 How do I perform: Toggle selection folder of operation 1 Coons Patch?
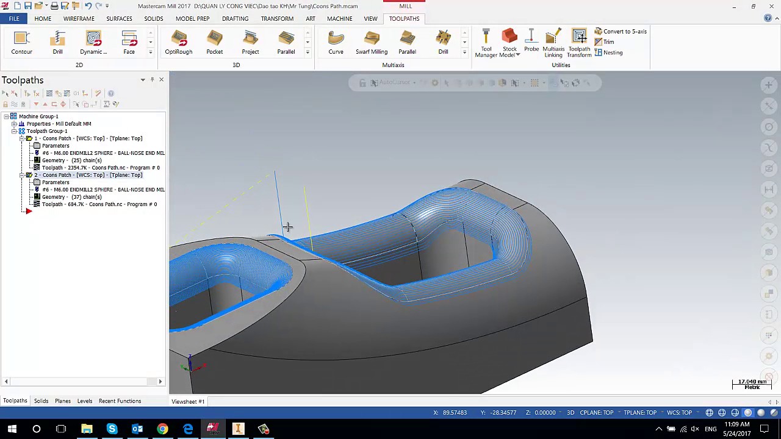(29, 138)
